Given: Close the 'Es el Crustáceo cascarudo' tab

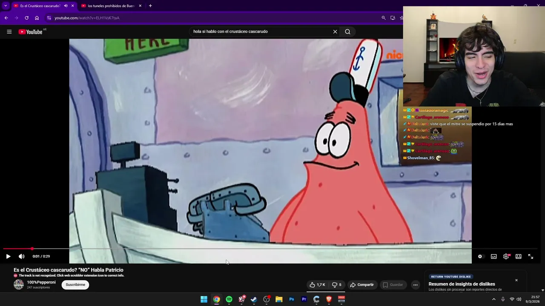Looking at the screenshot, I should tap(73, 6).
